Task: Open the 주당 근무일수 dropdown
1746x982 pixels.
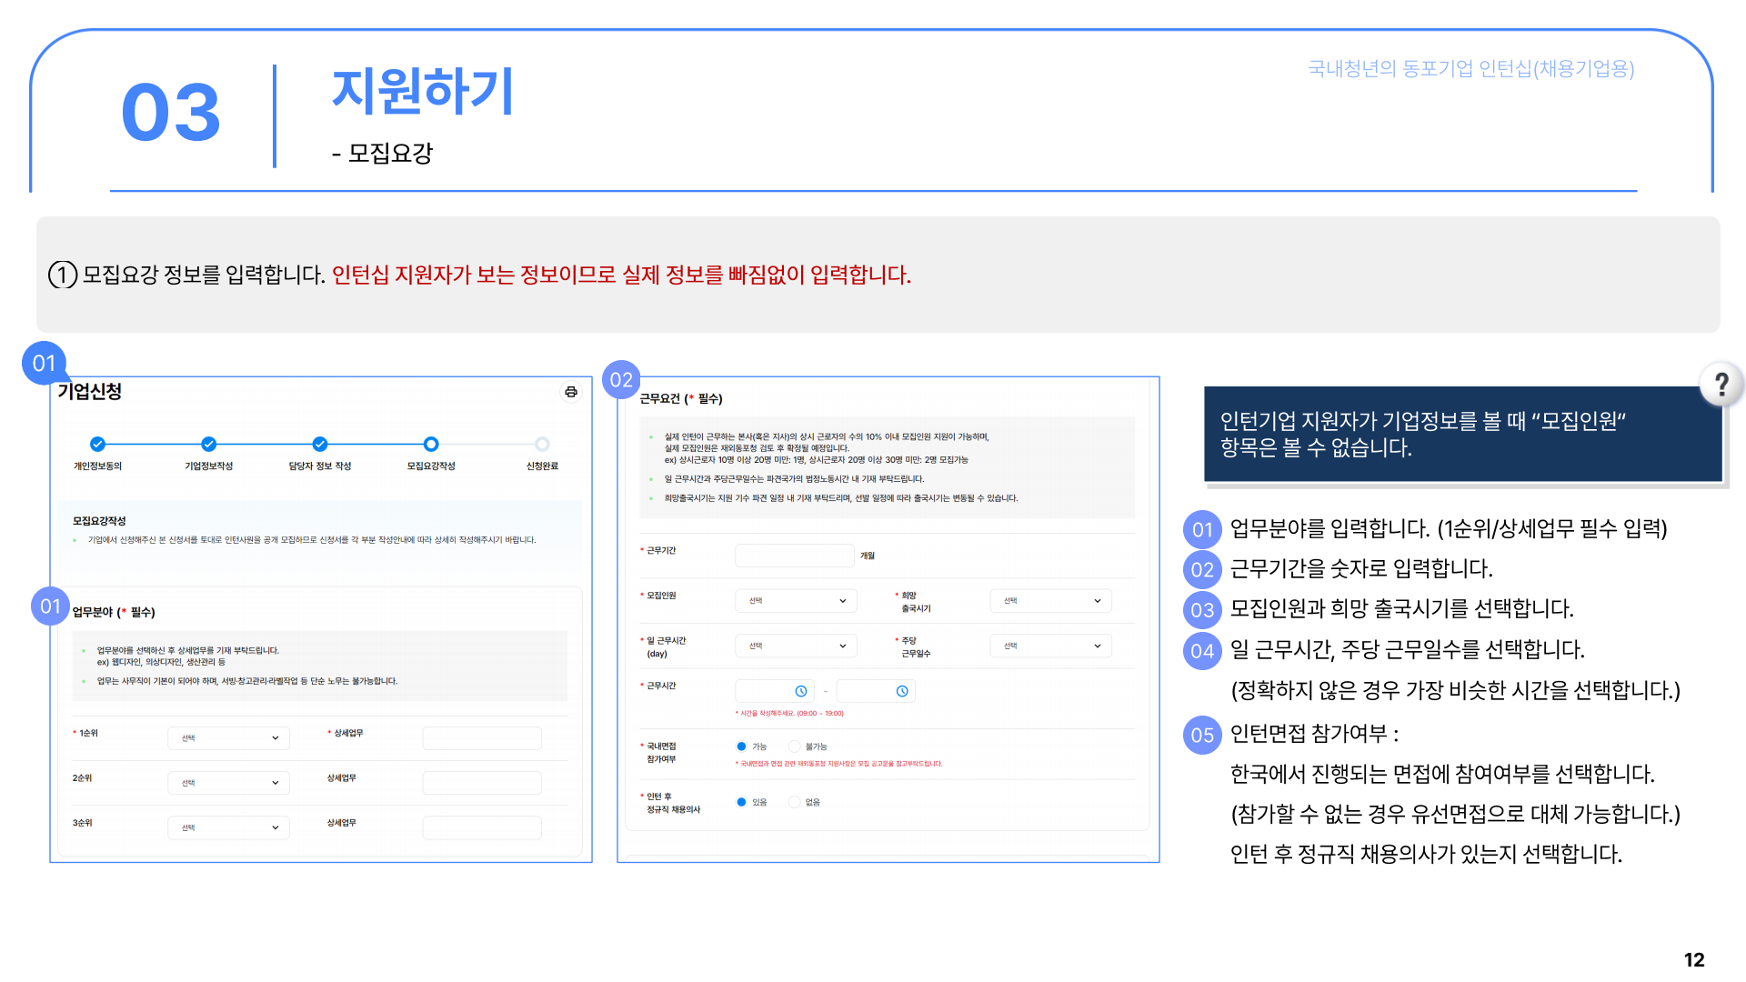Action: point(1050,646)
